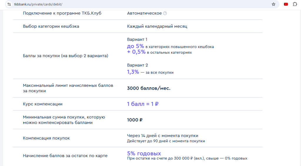
Task: Click the site information icon beside the URL
Action: (x=9, y=4)
